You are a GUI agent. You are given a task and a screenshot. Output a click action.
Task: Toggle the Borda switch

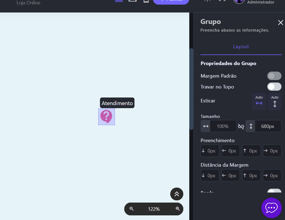click(x=274, y=191)
